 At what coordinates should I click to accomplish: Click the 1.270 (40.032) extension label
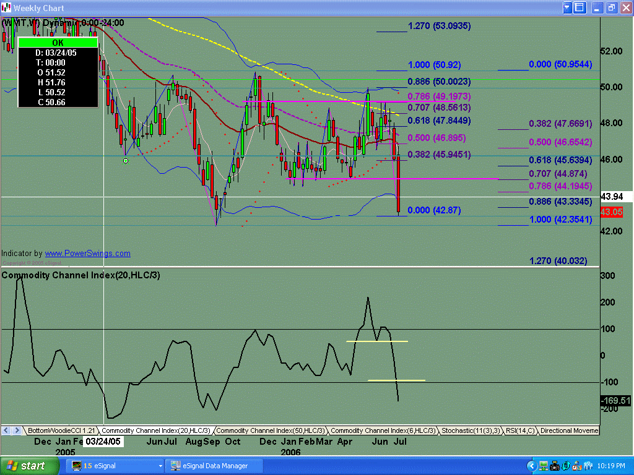[x=558, y=261]
